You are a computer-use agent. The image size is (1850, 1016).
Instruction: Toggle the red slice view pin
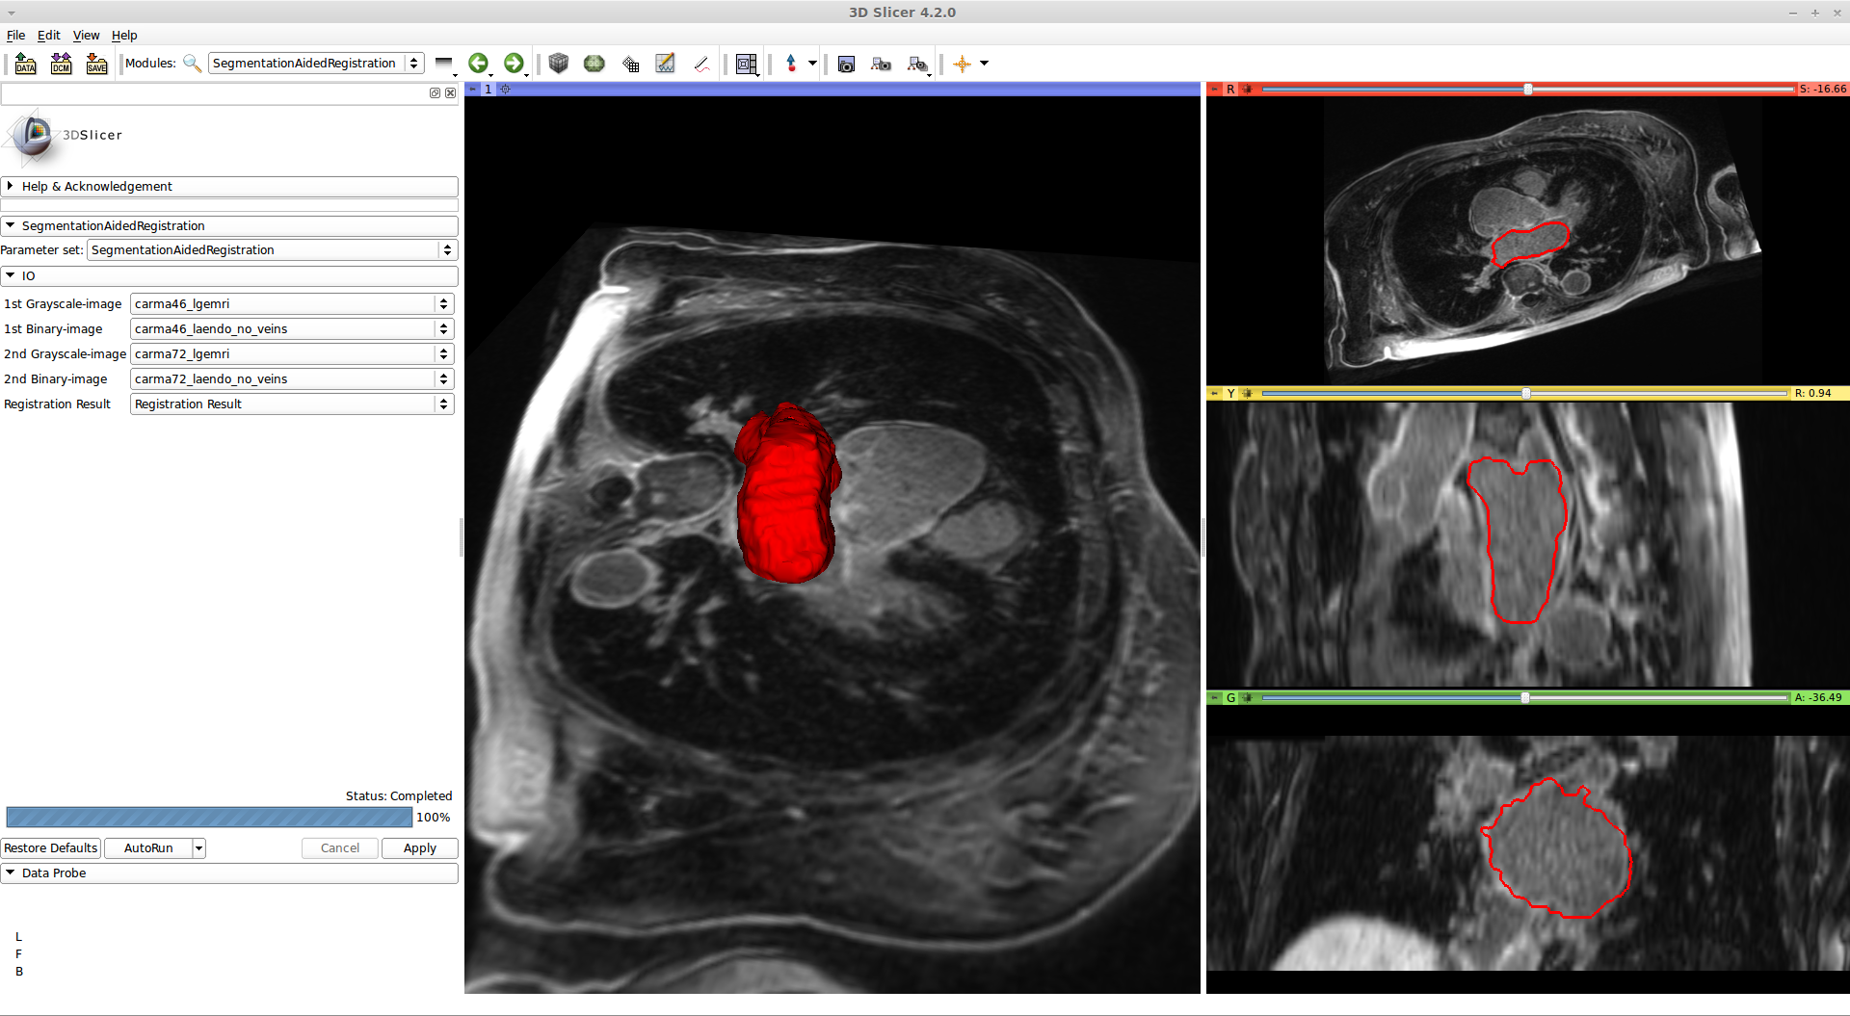click(1214, 89)
